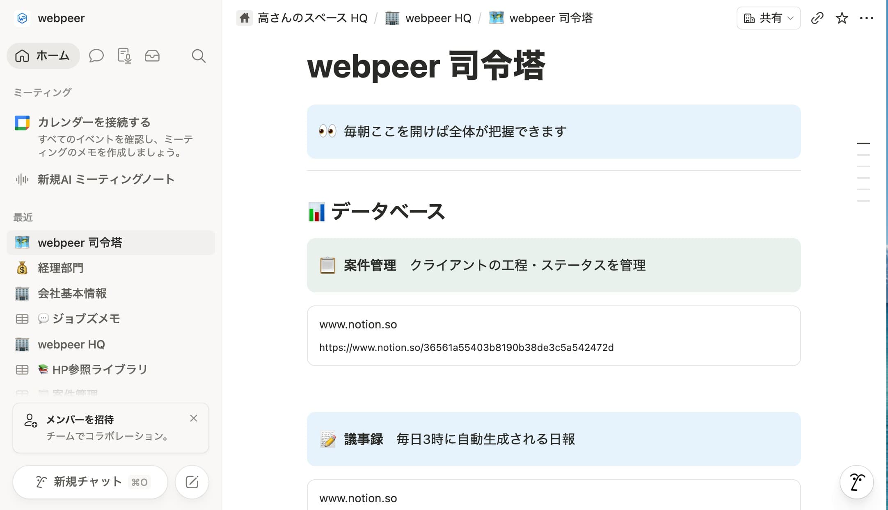Image resolution: width=888 pixels, height=510 pixels.
Task: Open the inbox tray icon
Action: pyautogui.click(x=152, y=55)
